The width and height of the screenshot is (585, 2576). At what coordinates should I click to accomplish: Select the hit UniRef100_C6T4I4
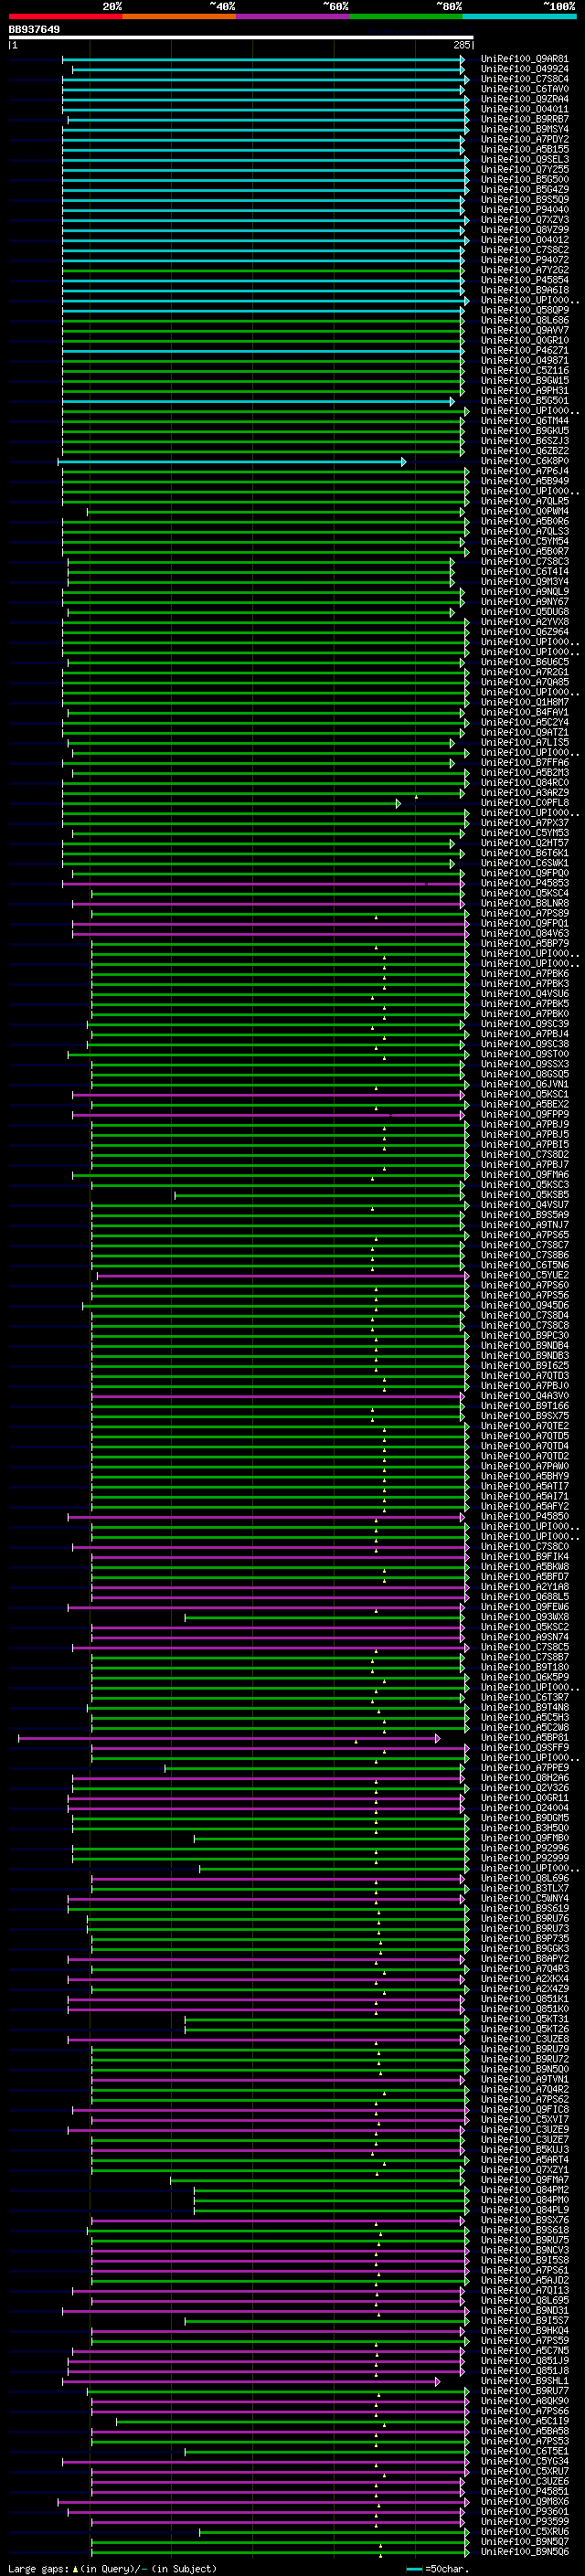pos(524,572)
